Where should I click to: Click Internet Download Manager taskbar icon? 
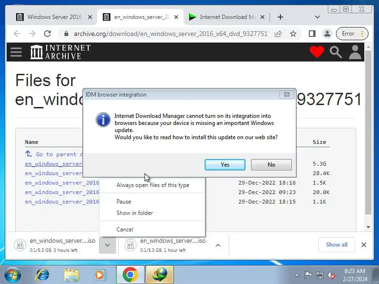pos(160,275)
